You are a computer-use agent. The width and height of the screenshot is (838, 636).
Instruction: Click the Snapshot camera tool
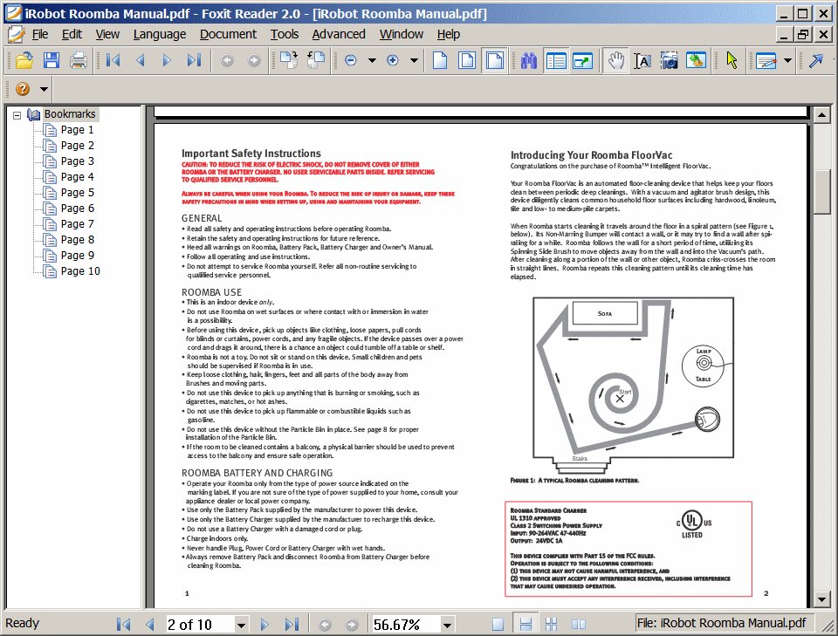(670, 60)
